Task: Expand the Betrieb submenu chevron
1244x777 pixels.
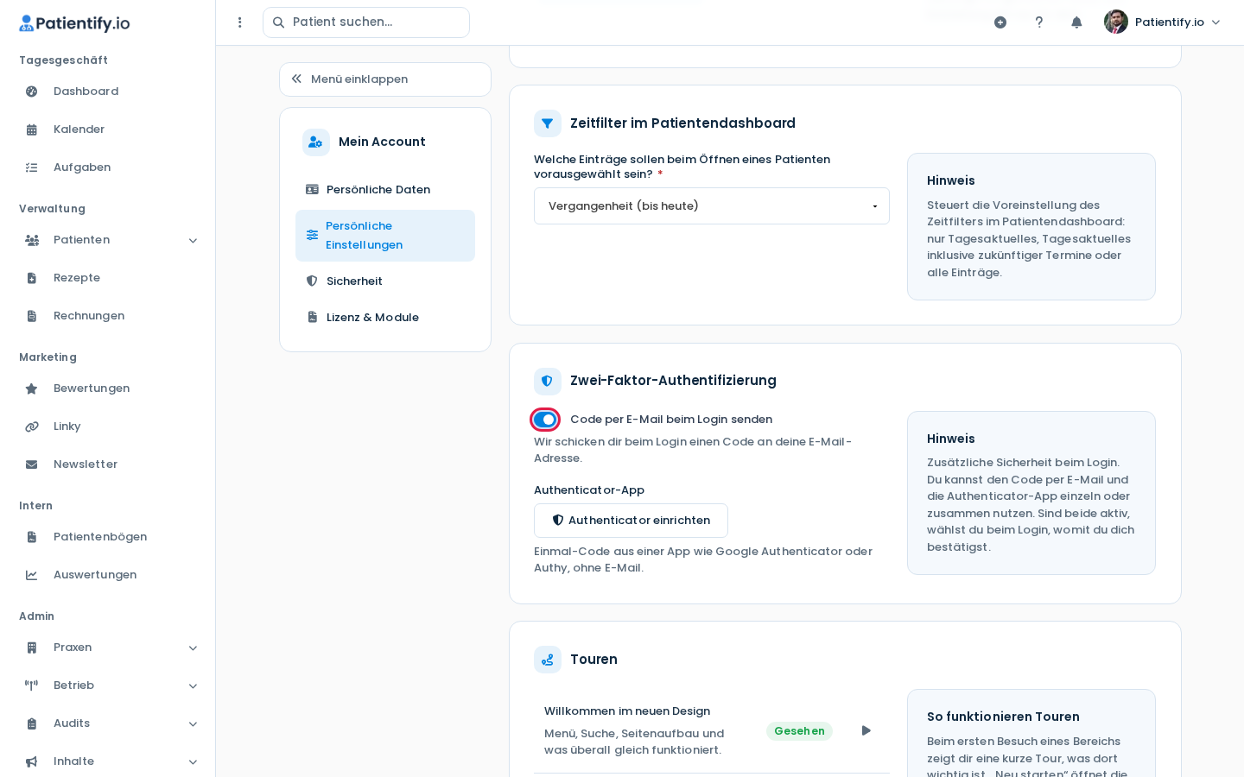Action: pyautogui.click(x=193, y=685)
